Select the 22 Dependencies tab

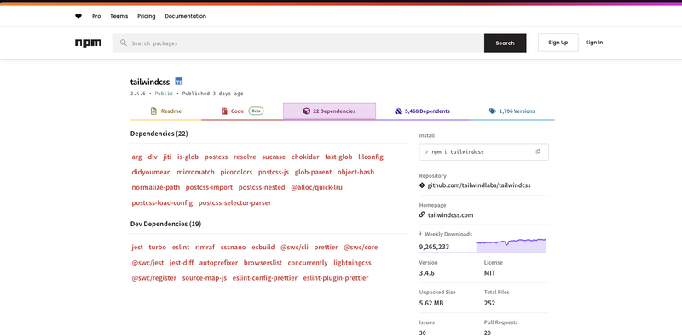[x=329, y=111]
